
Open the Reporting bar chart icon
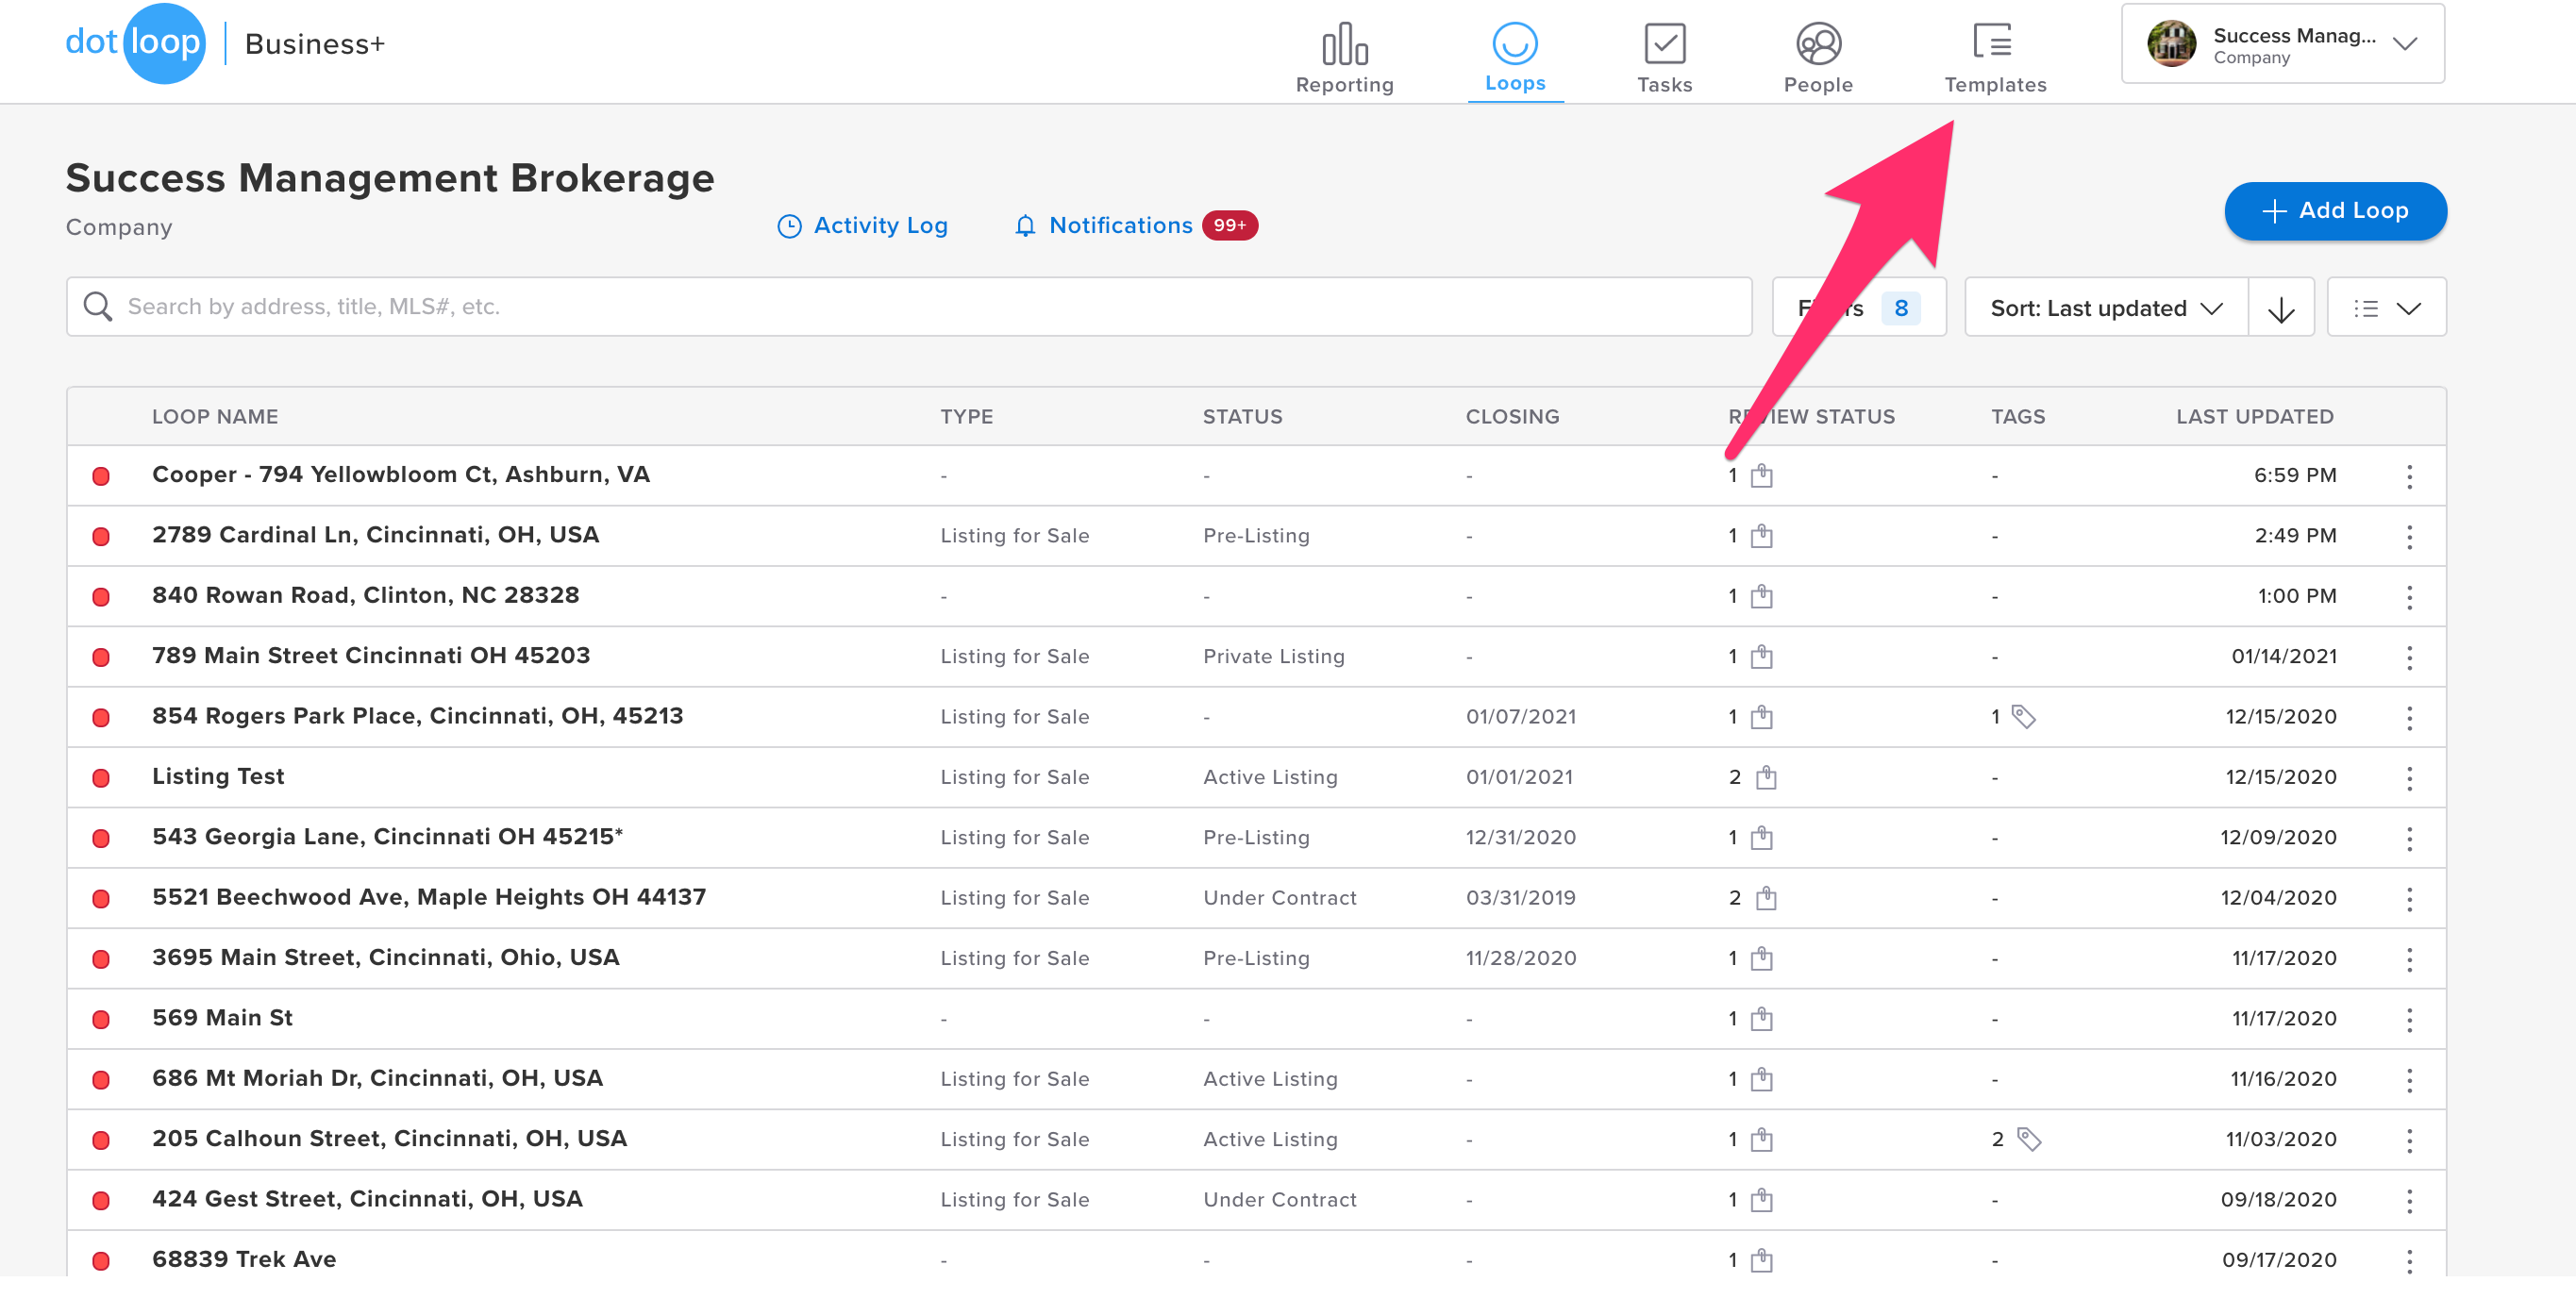1344,44
